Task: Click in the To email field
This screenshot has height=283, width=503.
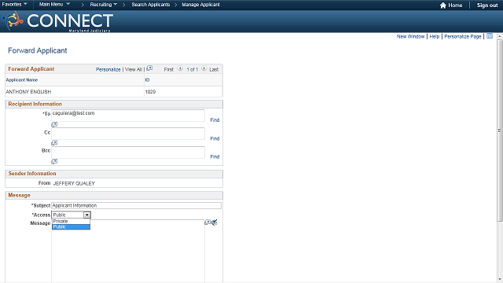Action: [x=128, y=116]
